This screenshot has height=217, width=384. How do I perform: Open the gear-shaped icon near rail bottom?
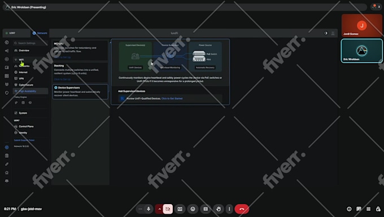pyautogui.click(x=7, y=172)
